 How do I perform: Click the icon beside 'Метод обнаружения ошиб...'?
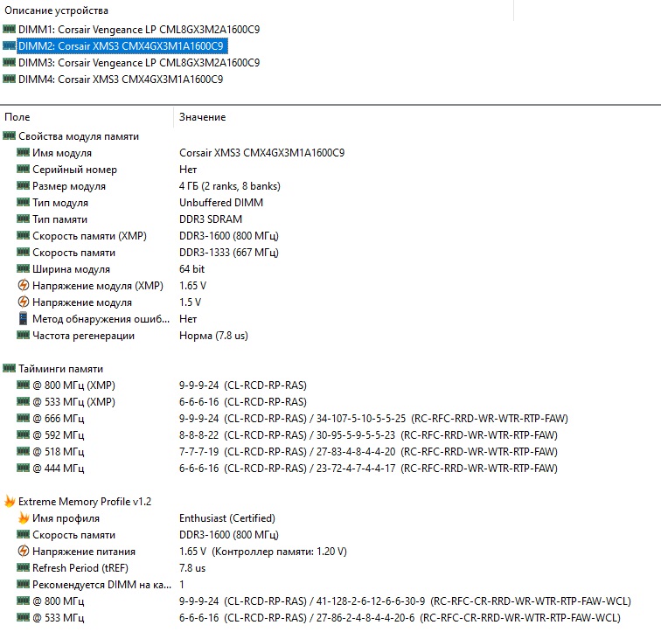pyautogui.click(x=24, y=318)
